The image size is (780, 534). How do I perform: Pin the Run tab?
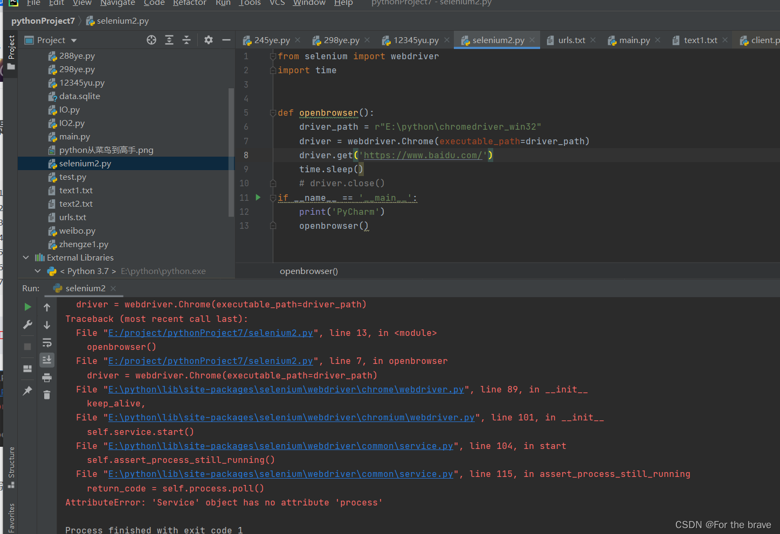(x=27, y=391)
